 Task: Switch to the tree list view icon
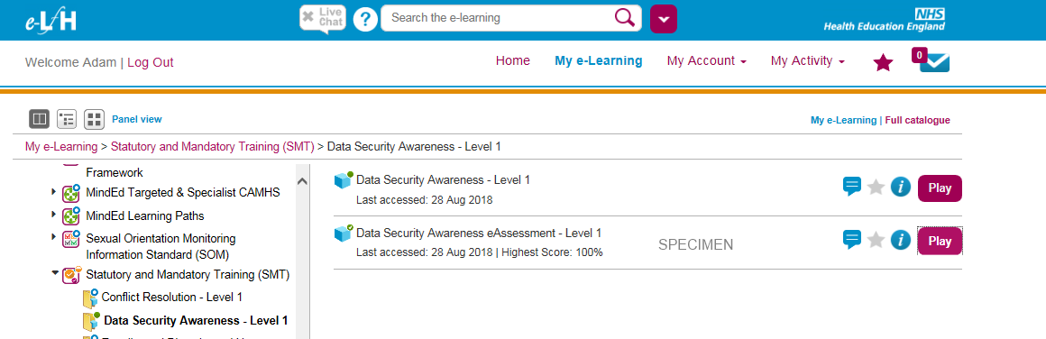pos(67,119)
